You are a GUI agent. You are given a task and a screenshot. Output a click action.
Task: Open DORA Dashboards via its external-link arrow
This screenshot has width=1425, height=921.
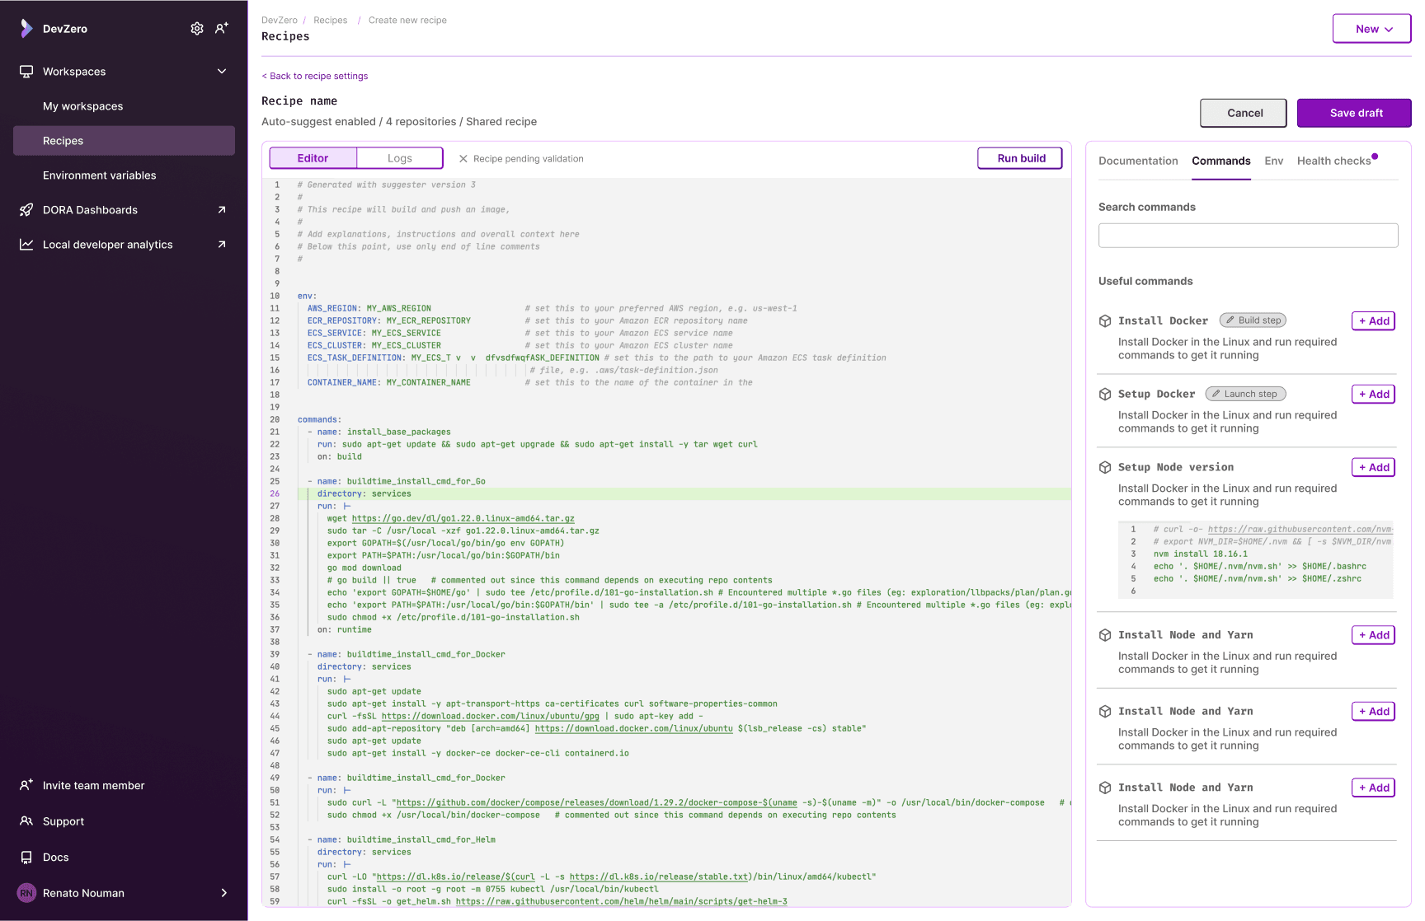[x=221, y=210]
